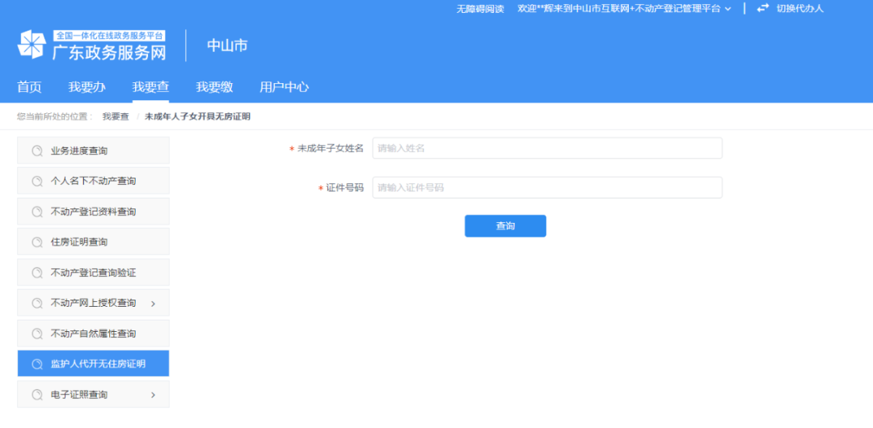Image resolution: width=873 pixels, height=428 pixels.
Task: Click the 未成年子女姓名 field label
Action: (331, 148)
